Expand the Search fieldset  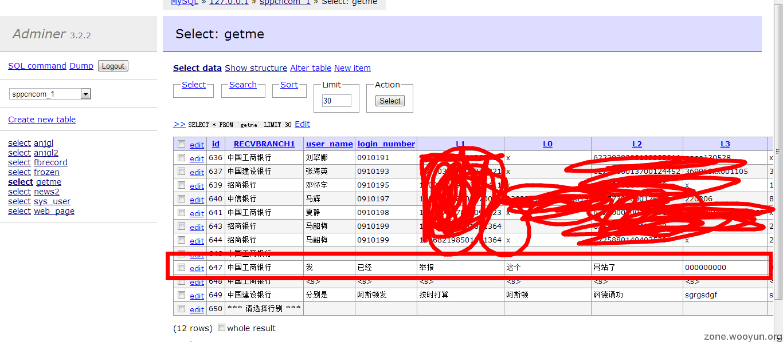(242, 85)
